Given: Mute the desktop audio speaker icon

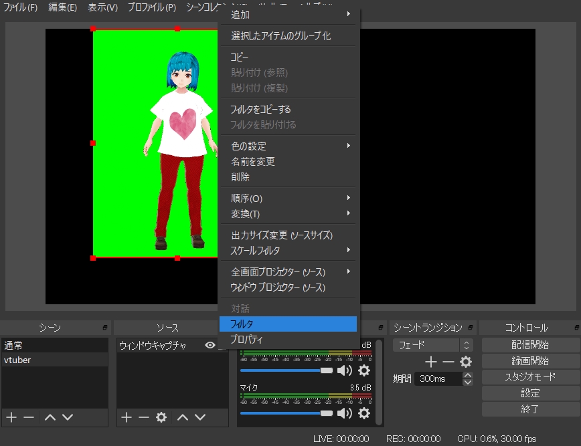Looking at the screenshot, I should pos(344,370).
